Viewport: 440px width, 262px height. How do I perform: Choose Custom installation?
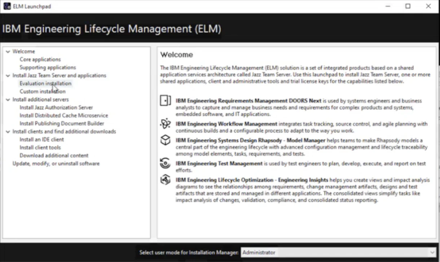(x=43, y=91)
